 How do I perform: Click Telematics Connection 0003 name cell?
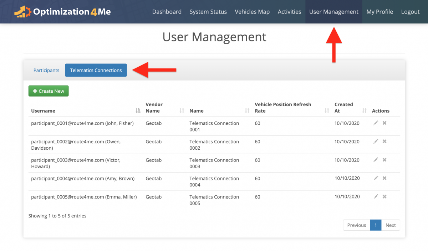pyautogui.click(x=214, y=163)
